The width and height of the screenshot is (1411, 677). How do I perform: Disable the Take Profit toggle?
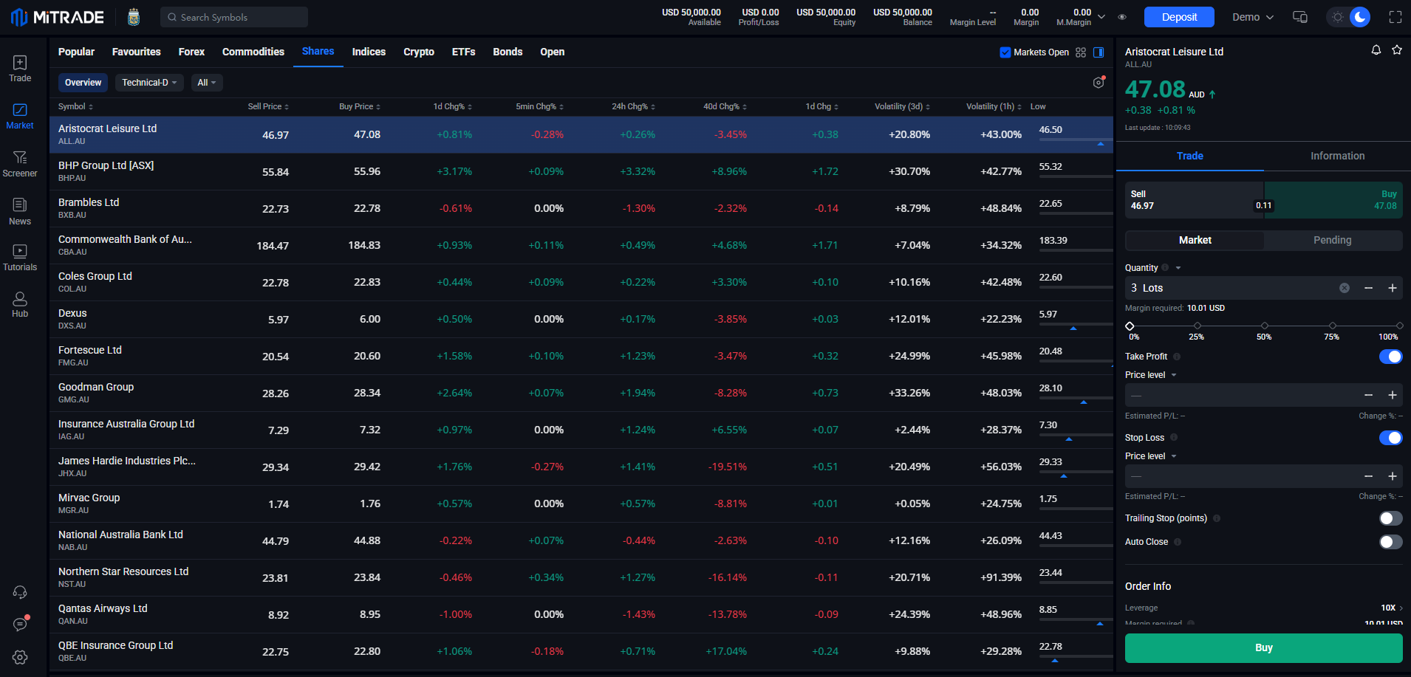coord(1390,357)
